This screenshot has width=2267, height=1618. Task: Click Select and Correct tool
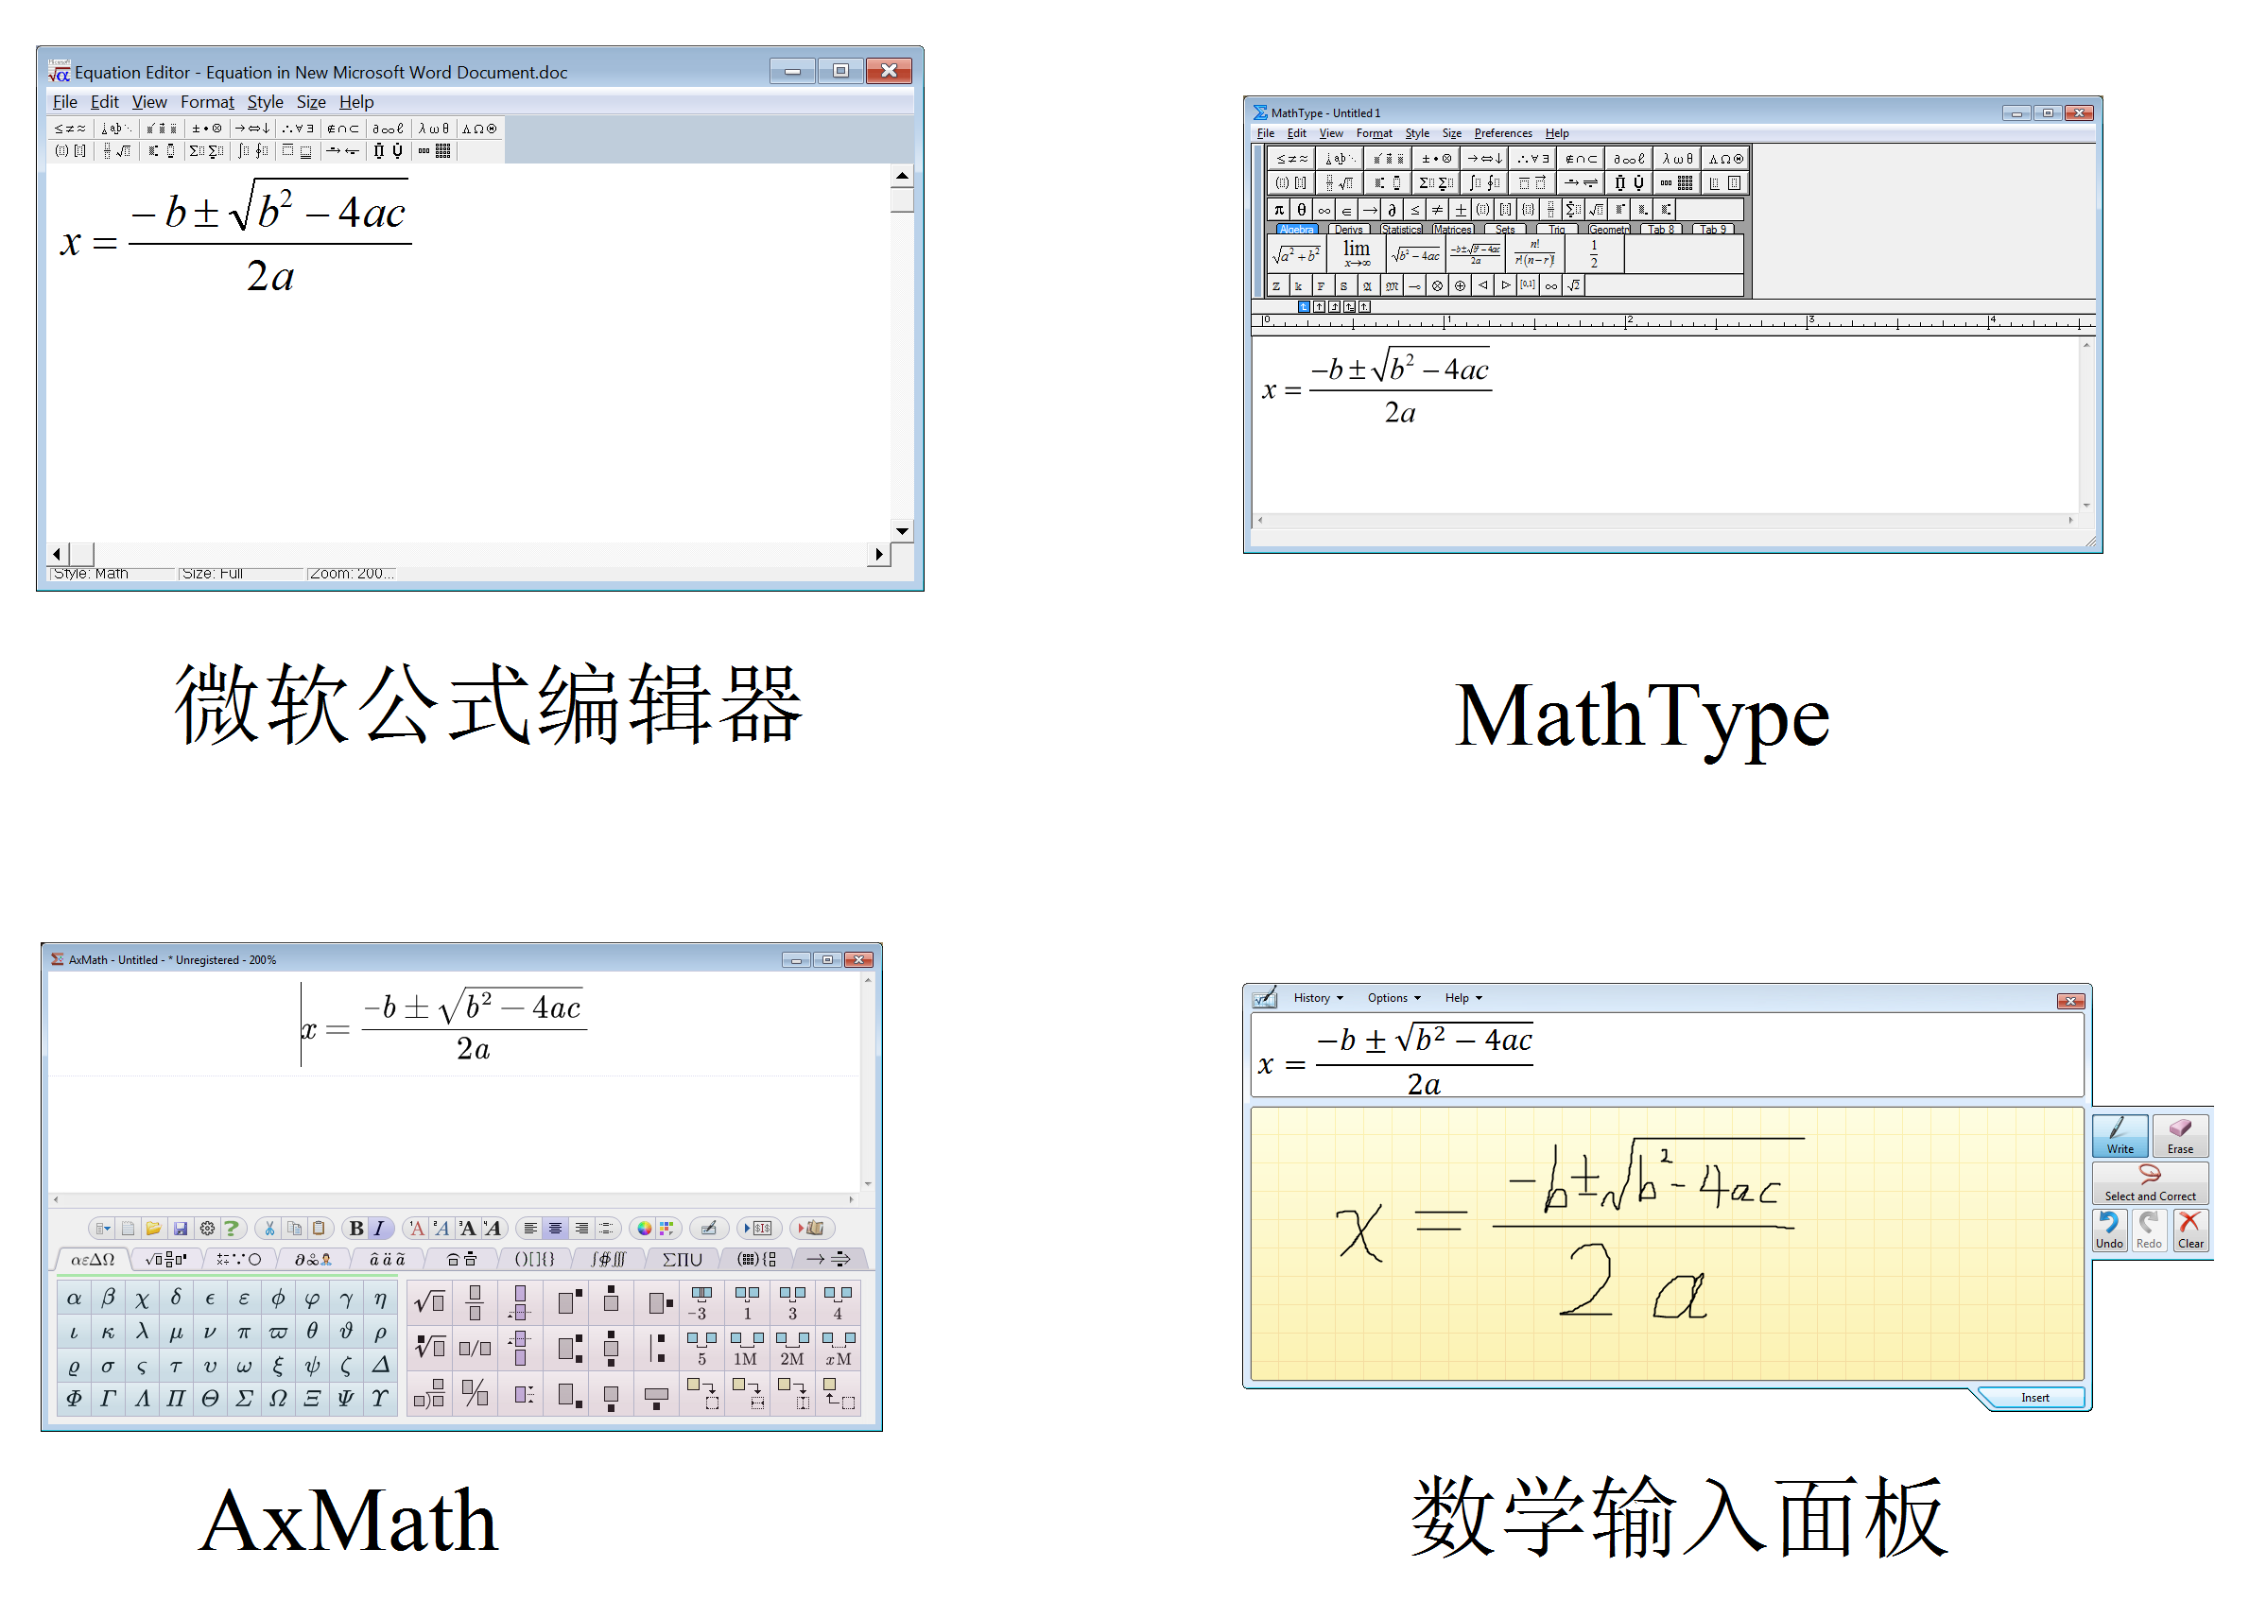pos(2151,1183)
